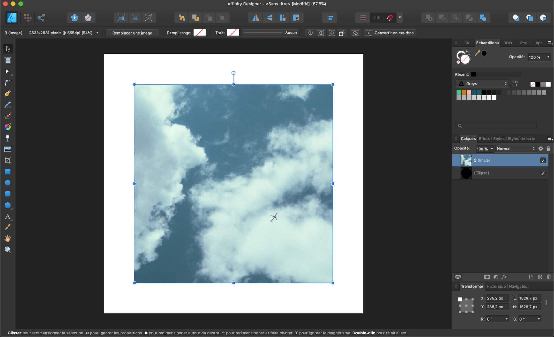Click Convertir en courbes
The height and width of the screenshot is (337, 554).
393,33
